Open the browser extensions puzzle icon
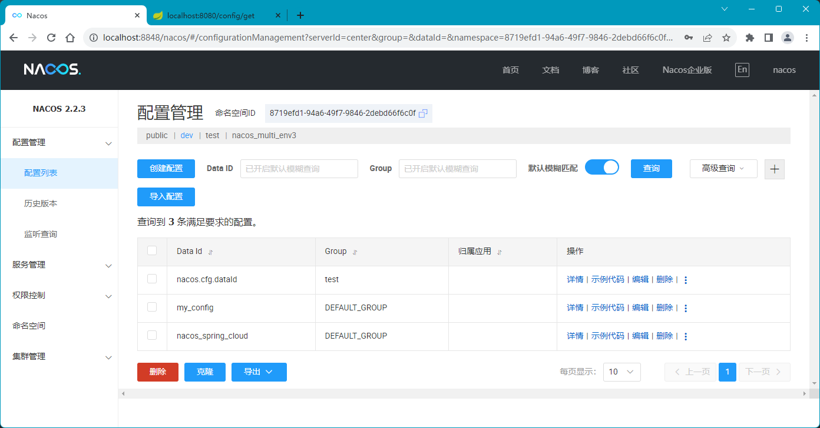 (x=749, y=38)
